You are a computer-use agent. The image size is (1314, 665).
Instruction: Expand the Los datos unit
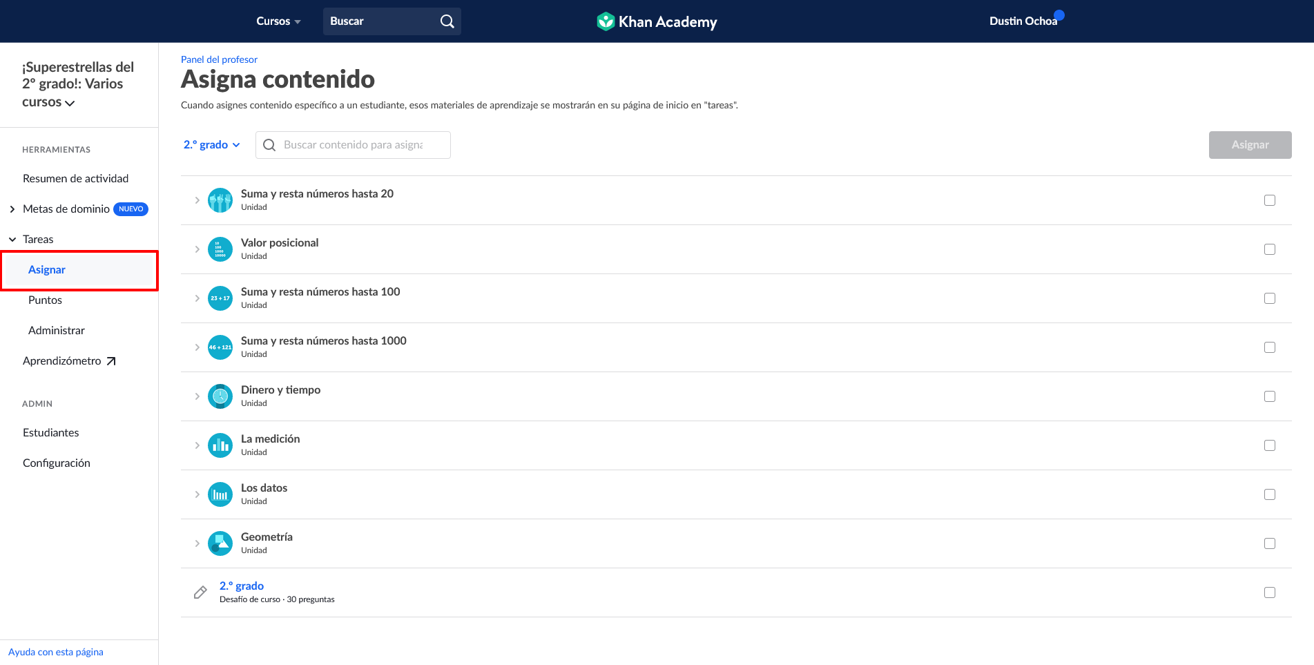197,494
